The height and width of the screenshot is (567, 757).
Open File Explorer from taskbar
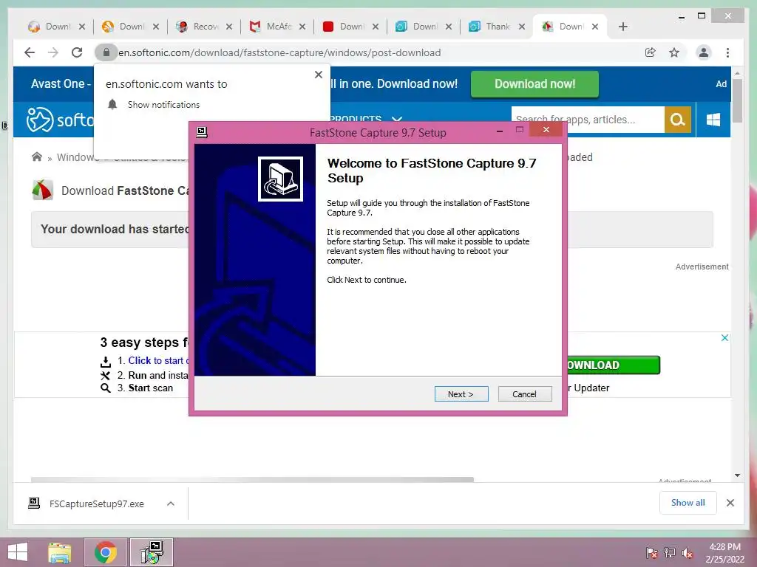coord(60,552)
